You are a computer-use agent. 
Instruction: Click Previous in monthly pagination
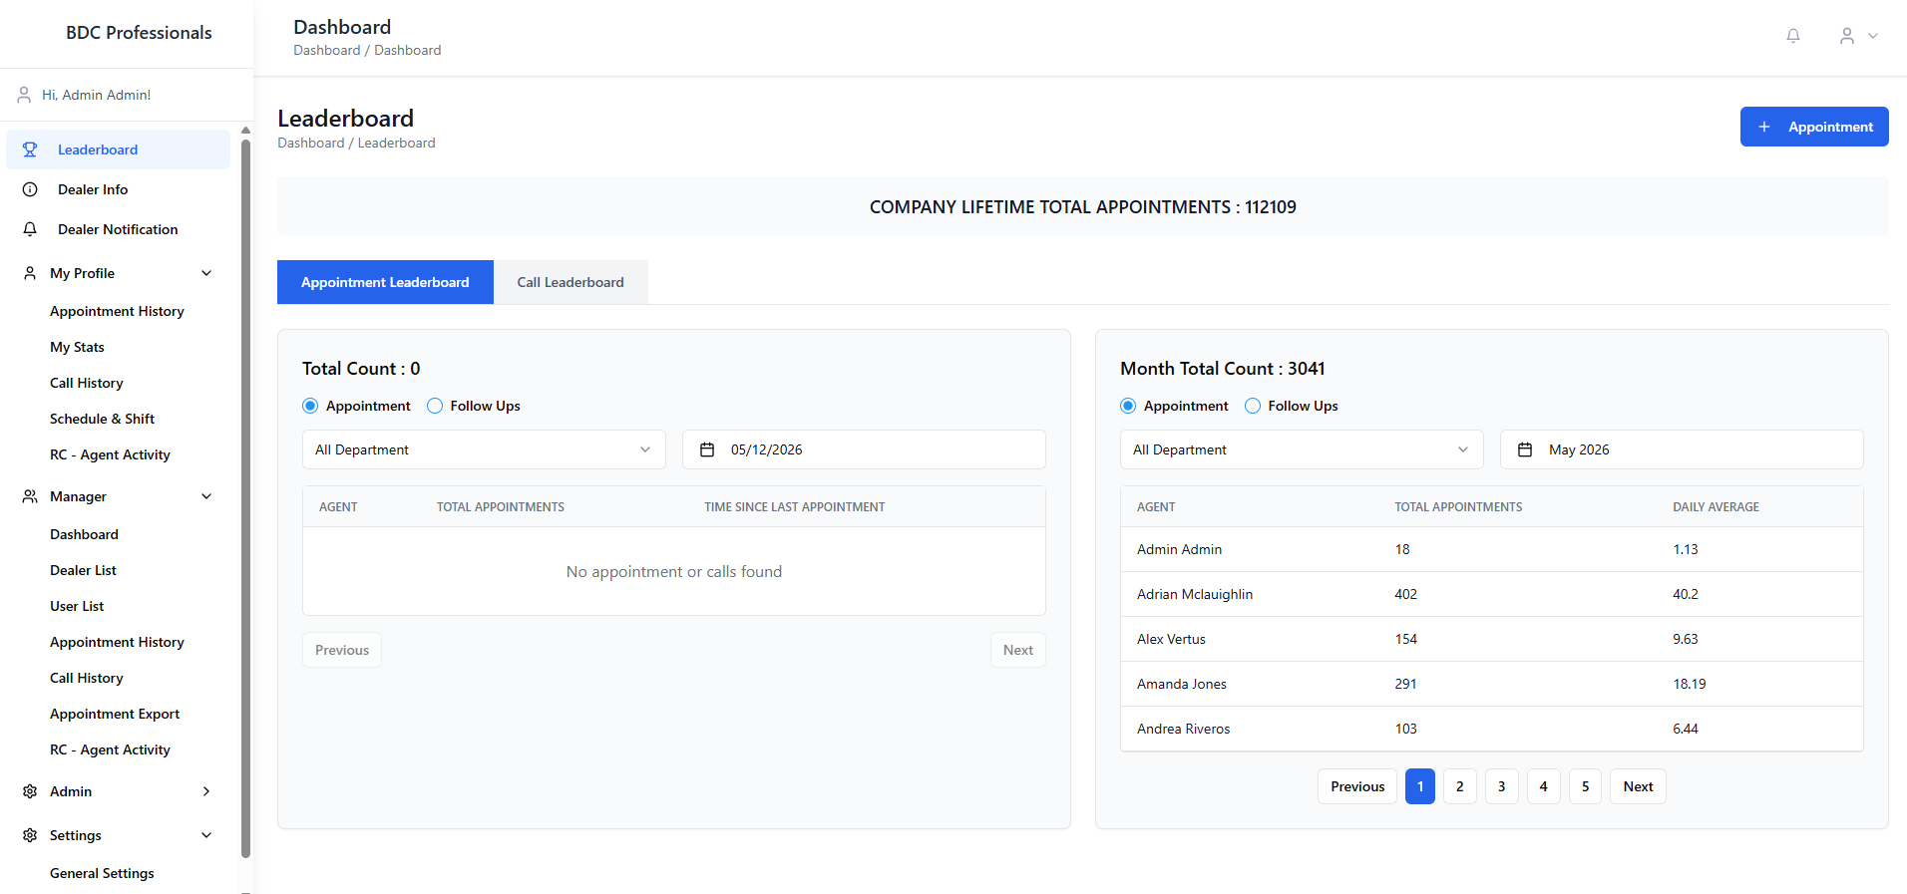coord(1357,786)
